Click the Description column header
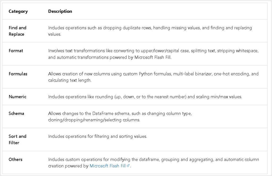 tap(60, 11)
